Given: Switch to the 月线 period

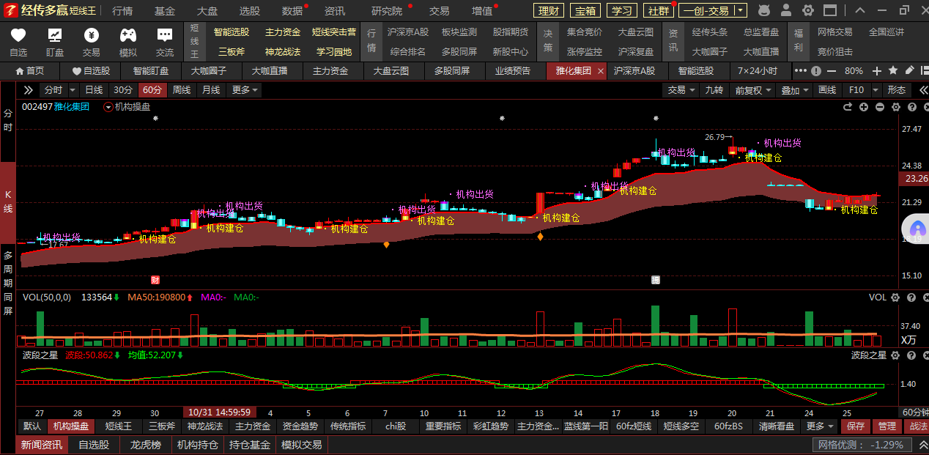Looking at the screenshot, I should 211,90.
